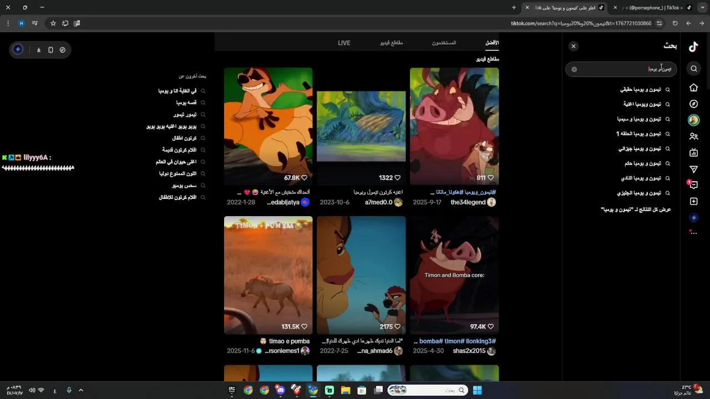Image resolution: width=710 pixels, height=399 pixels.
Task: Open the the34legend username
Action: [x=468, y=202]
